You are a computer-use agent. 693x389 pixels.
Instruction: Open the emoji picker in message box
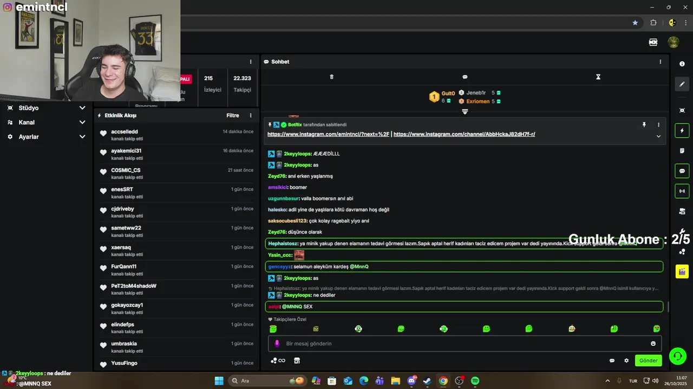tap(653, 344)
